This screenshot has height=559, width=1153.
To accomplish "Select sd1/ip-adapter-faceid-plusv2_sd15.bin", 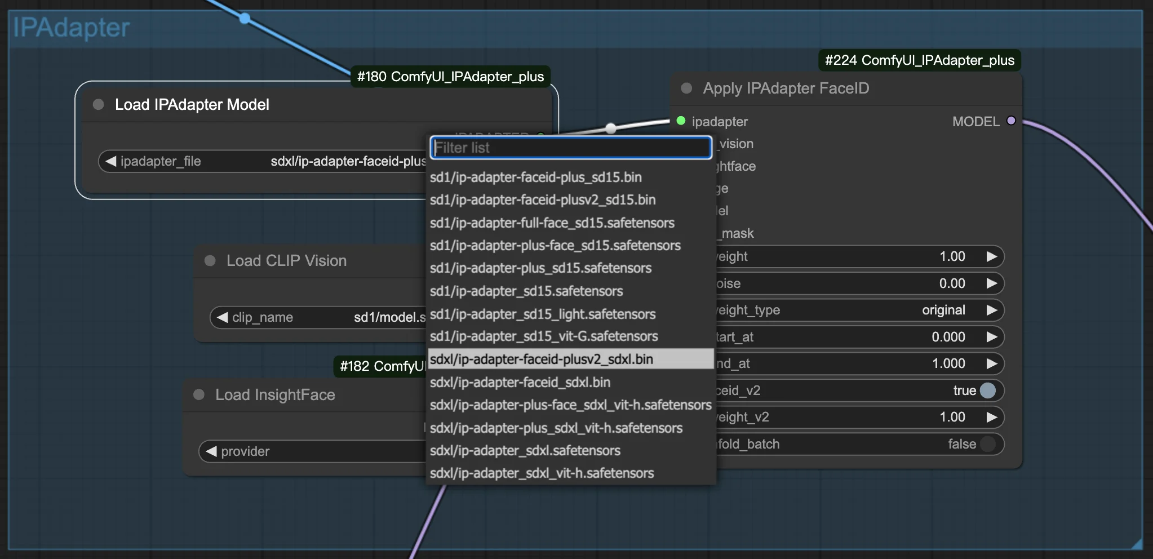I will [571, 199].
